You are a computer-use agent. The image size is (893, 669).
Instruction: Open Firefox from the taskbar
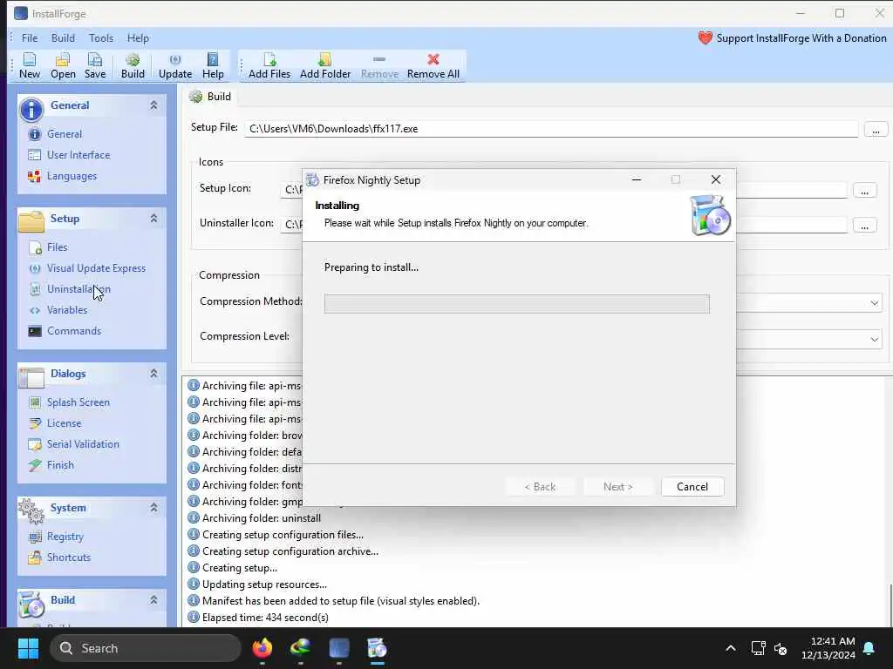[x=262, y=648]
